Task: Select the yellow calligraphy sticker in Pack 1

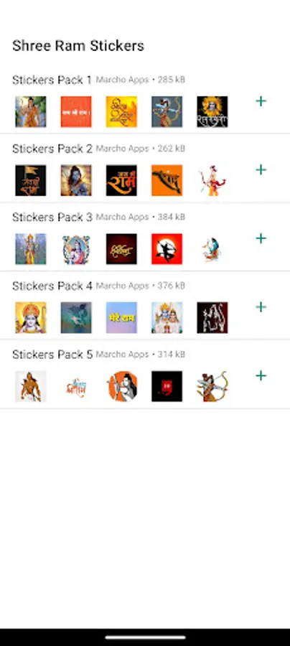Action: pyautogui.click(x=121, y=112)
